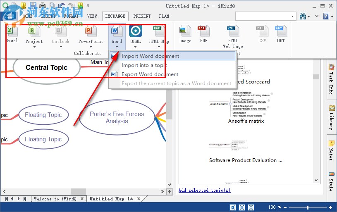Open the Help question mark icon
Screen dimensions: 337x212
[326, 16]
